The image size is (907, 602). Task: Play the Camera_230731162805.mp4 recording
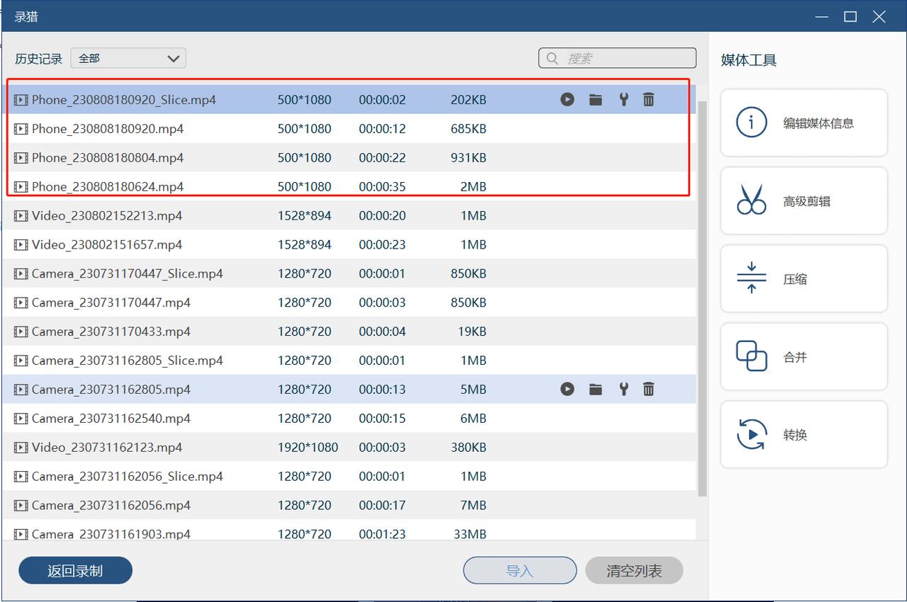567,389
